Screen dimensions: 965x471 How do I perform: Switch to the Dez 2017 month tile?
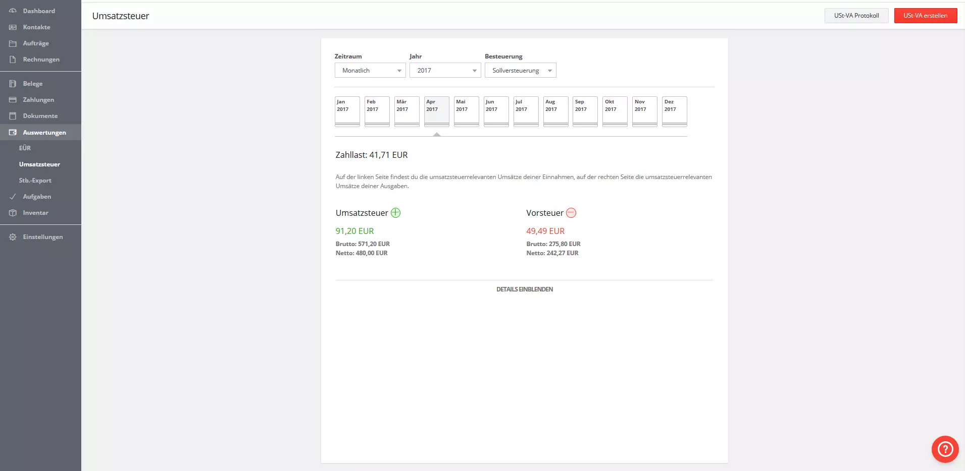[x=674, y=111]
